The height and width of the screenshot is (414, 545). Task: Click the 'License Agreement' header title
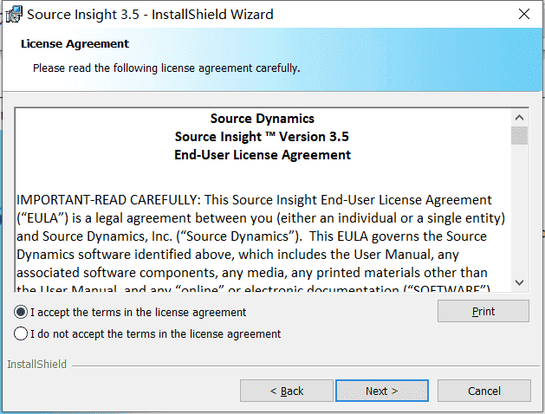tap(75, 44)
